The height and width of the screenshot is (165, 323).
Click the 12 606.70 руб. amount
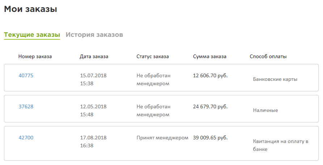point(210,76)
